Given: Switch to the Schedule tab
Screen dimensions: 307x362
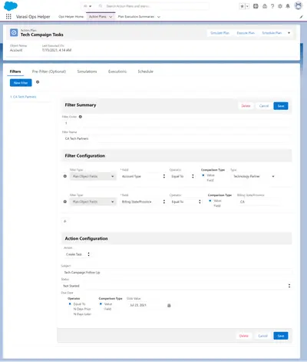Looking at the screenshot, I should pyautogui.click(x=145, y=71).
